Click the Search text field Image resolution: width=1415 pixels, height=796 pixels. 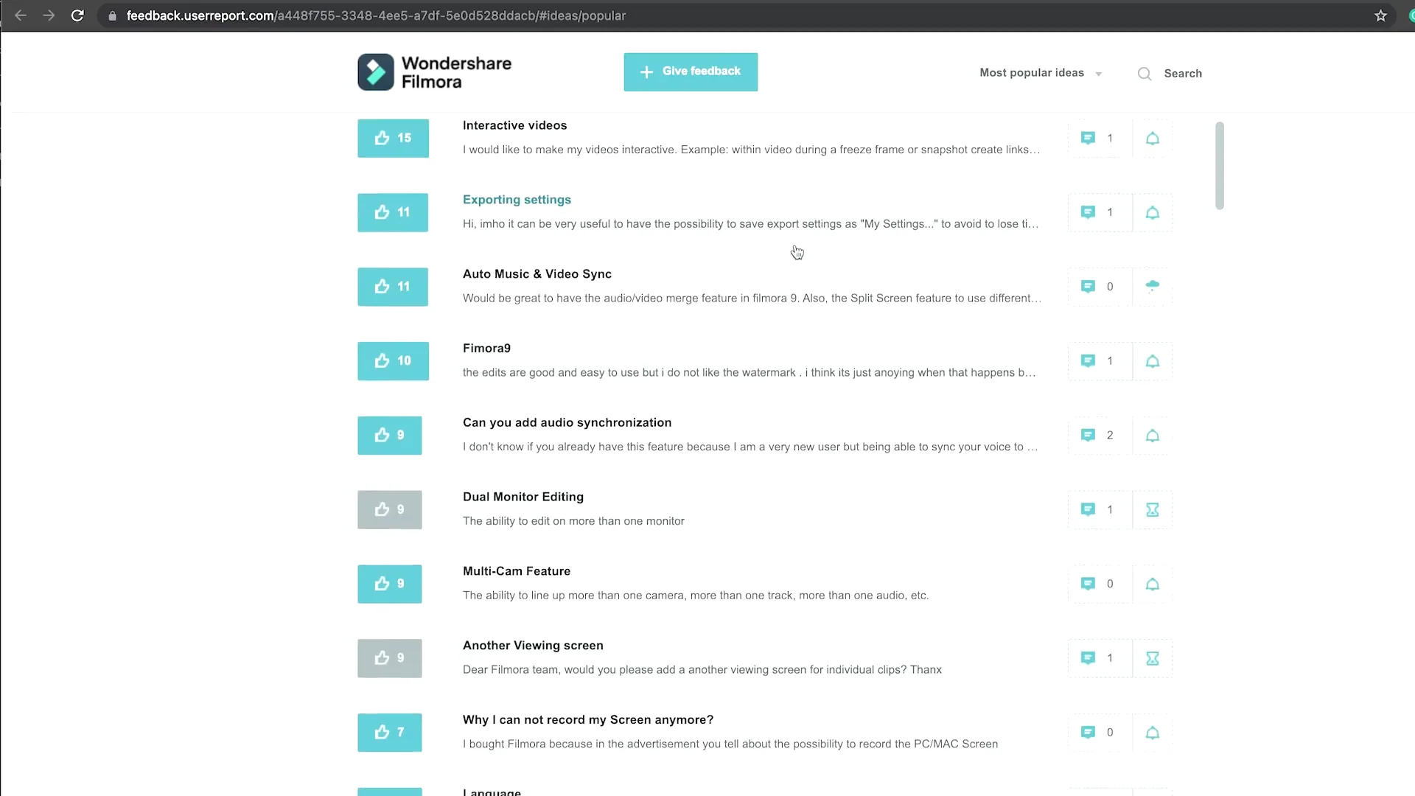coord(1184,73)
